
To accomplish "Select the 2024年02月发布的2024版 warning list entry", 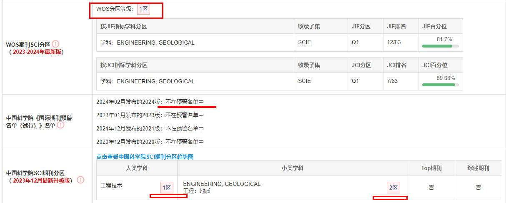I will (x=150, y=102).
